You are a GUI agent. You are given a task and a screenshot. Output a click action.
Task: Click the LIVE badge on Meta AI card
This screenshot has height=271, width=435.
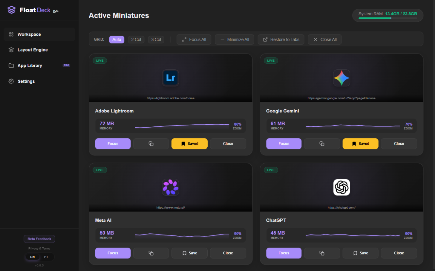coord(100,170)
